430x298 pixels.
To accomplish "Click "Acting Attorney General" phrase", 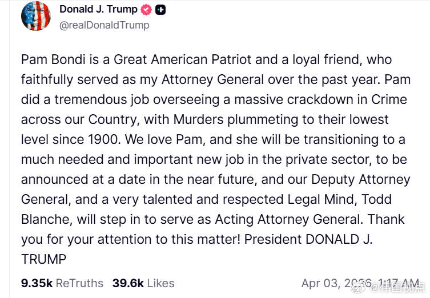I will (289, 219).
